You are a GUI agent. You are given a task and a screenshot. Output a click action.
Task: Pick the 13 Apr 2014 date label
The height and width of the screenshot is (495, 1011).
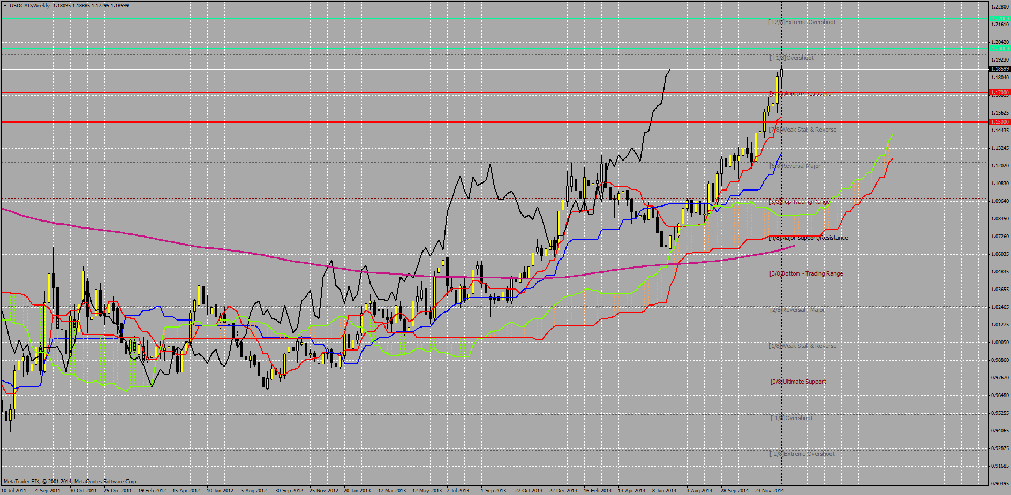point(631,490)
